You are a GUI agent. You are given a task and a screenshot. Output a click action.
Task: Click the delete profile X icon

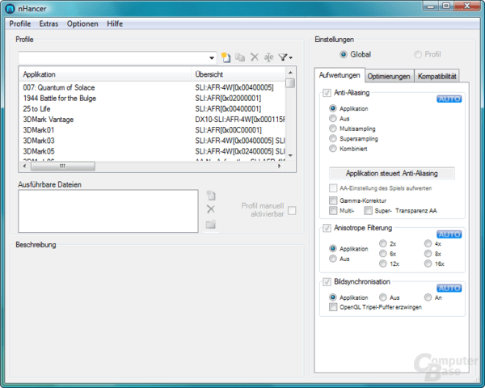[x=255, y=57]
